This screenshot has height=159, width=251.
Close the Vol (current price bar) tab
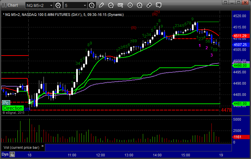[x=43, y=146]
